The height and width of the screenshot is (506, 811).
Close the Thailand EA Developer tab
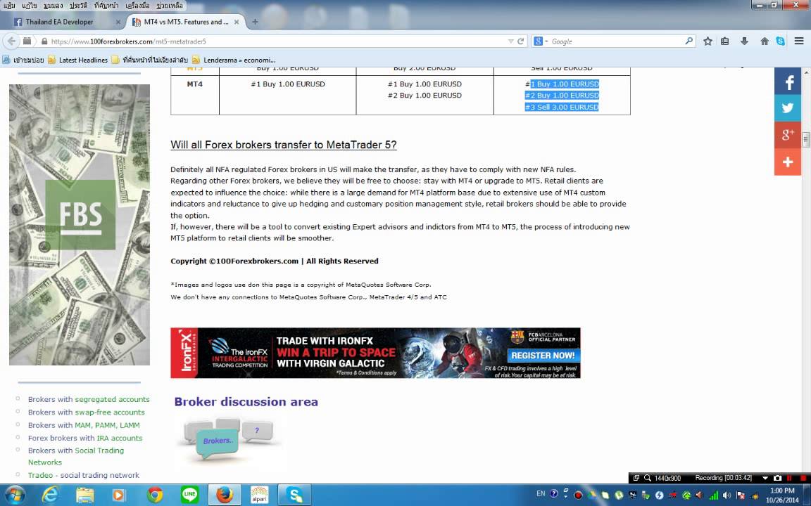pyautogui.click(x=118, y=22)
